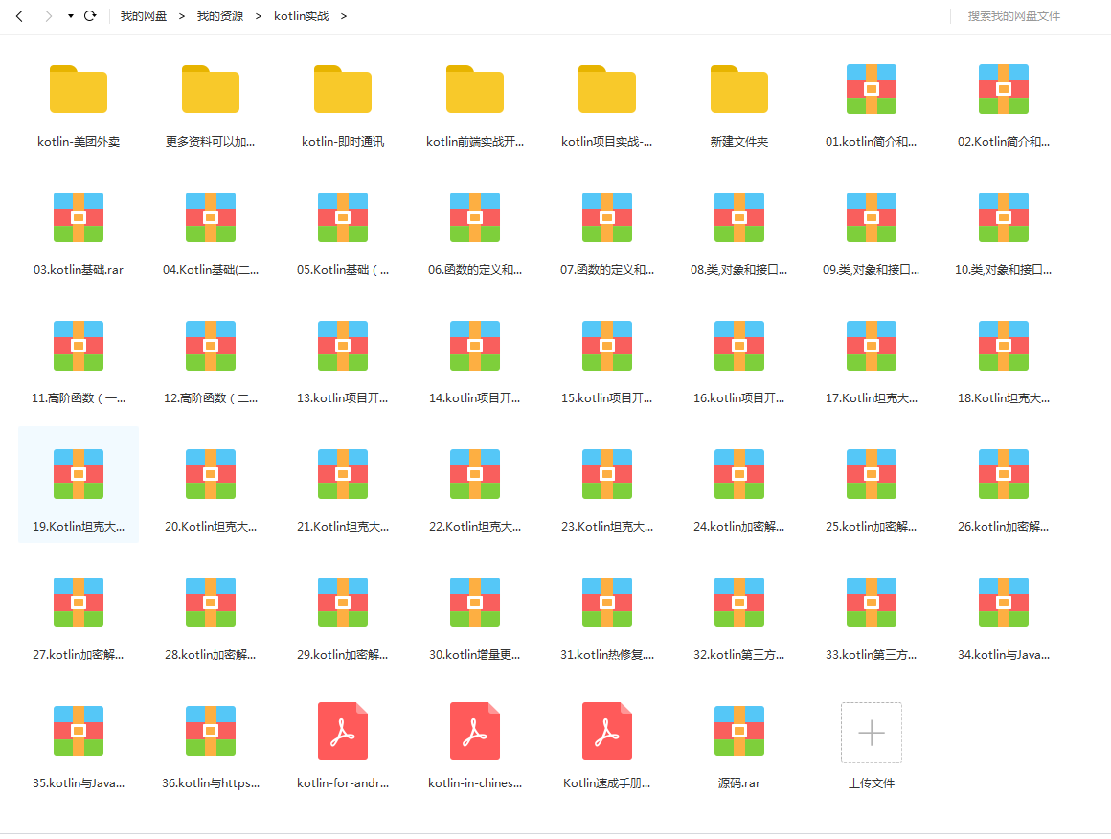Open navigation history dropdown arrow
The height and width of the screenshot is (839, 1111).
point(71,15)
